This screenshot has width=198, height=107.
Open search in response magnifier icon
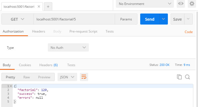pyautogui.click(x=187, y=77)
